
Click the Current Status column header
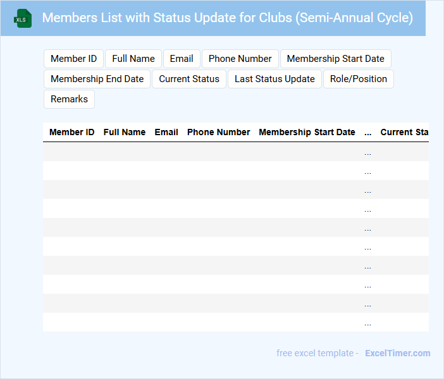click(x=405, y=132)
